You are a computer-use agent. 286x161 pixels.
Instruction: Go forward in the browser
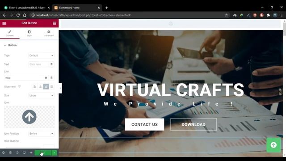tap(11, 15)
